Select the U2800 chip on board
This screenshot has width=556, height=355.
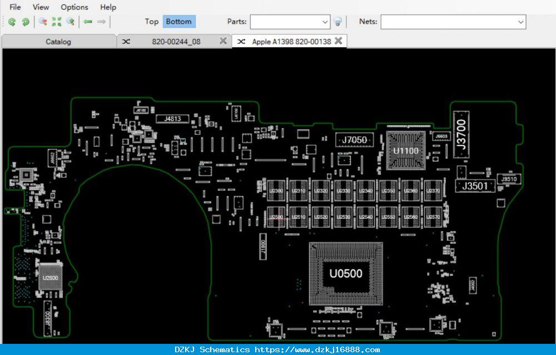[51, 277]
